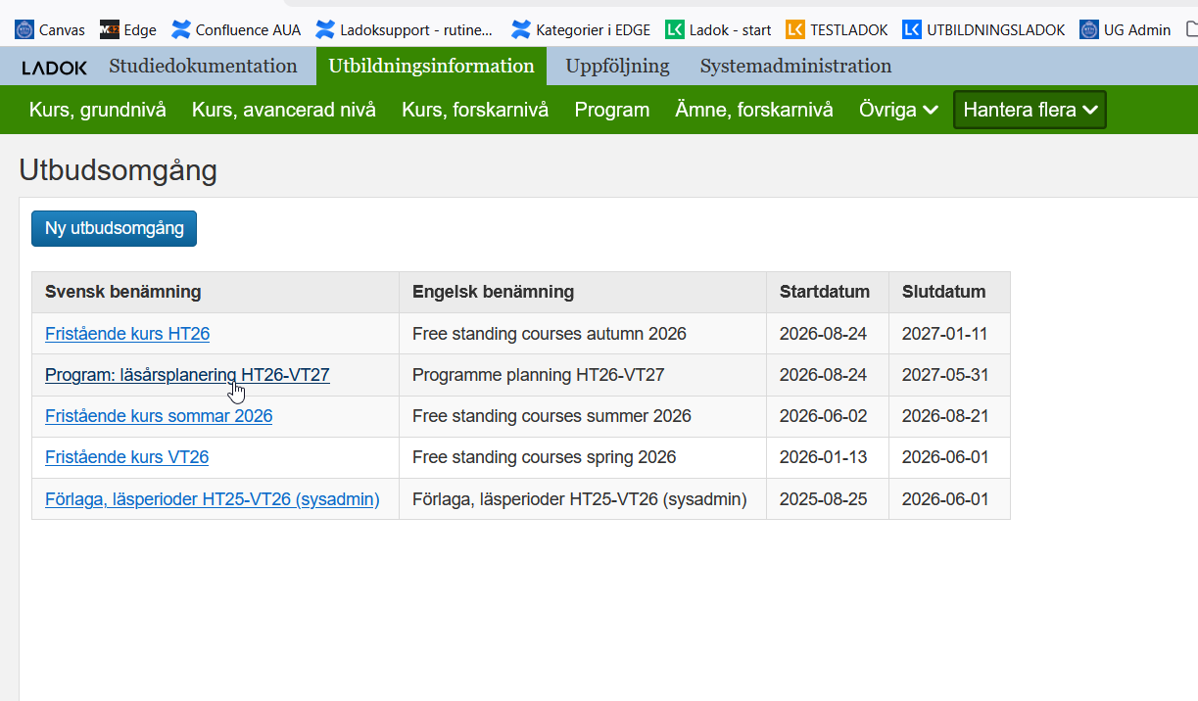The image size is (1198, 701).
Task: Select Kurs, avancerad nivå menu item
Action: (x=284, y=110)
